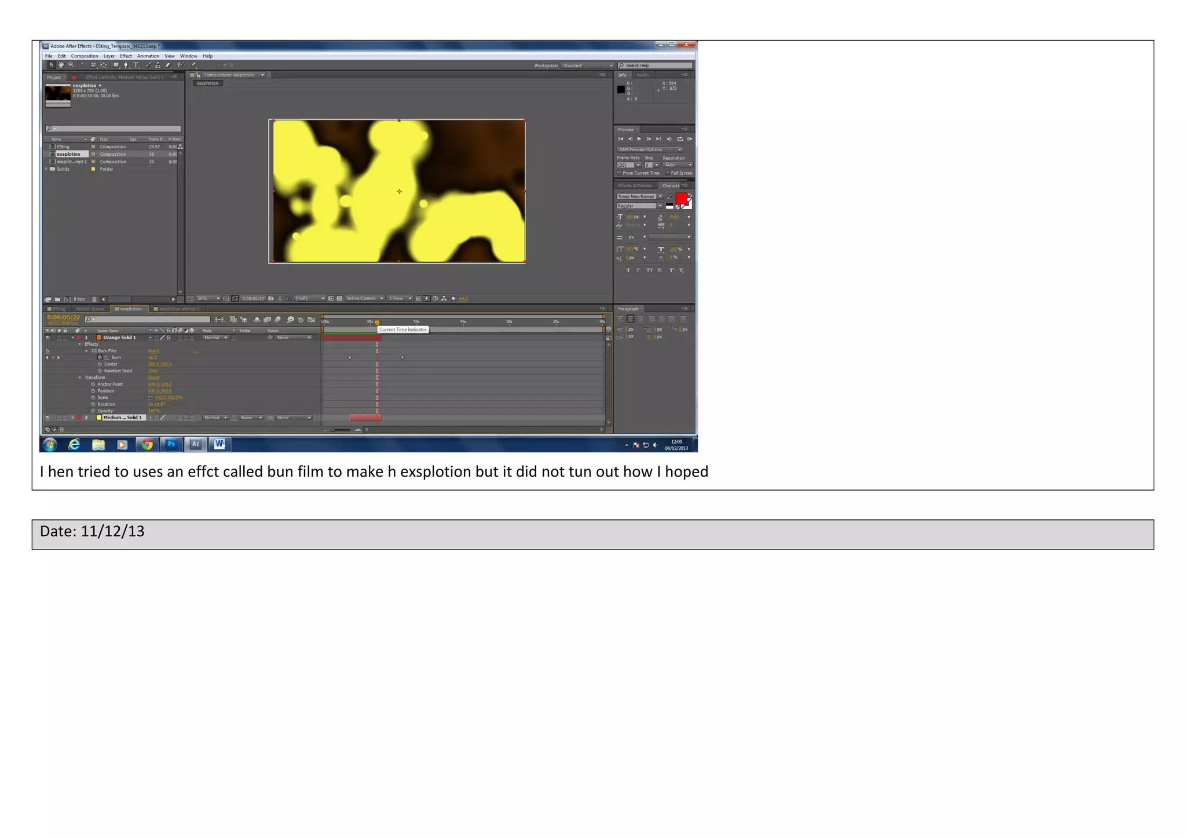Select the Puppet Pin tool
This screenshot has height=838, width=1186.
pos(193,65)
